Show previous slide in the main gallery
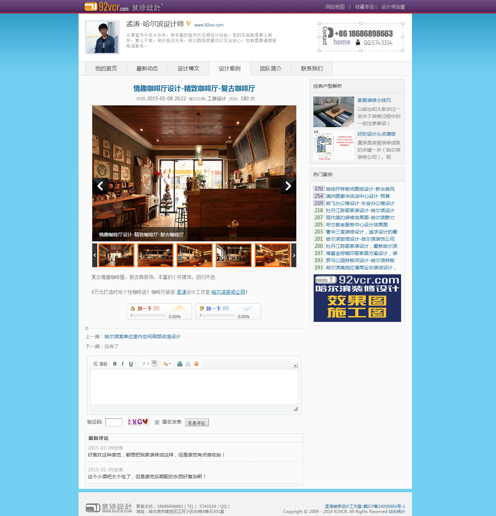This screenshot has height=516, width=496. click(100, 186)
